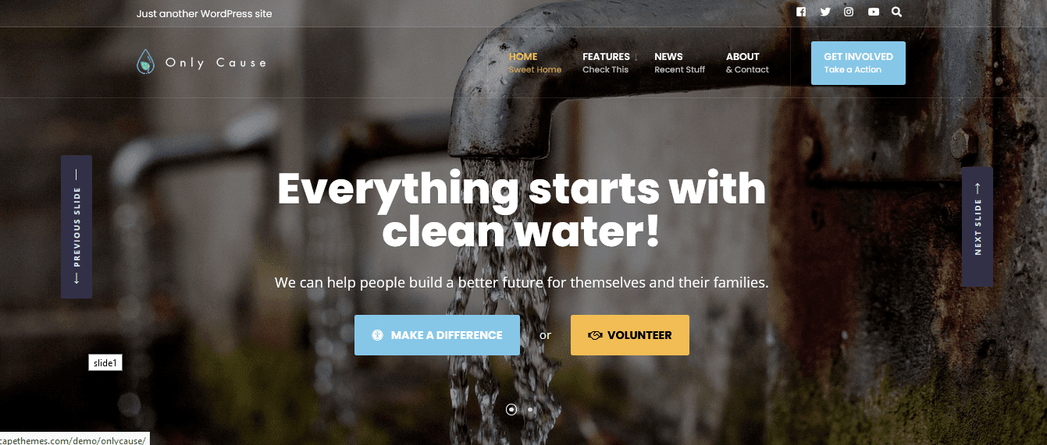
Task: Open the Twitter social icon
Action: tap(825, 12)
